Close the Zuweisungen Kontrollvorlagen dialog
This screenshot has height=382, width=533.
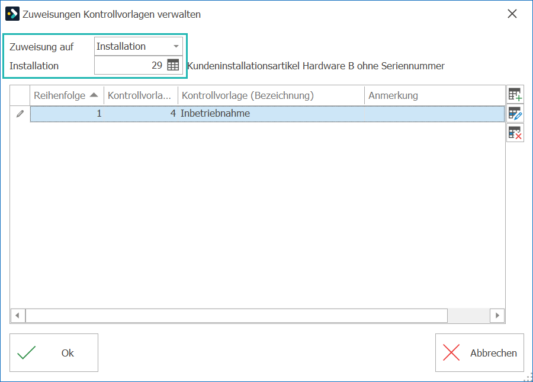[x=512, y=14]
